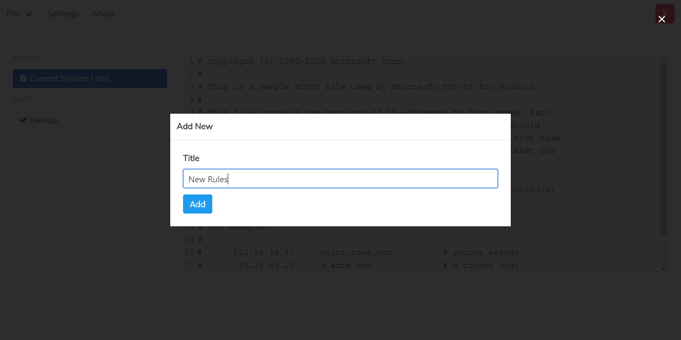Close the Add New dialog with white X
Image resolution: width=681 pixels, height=340 pixels.
click(662, 19)
